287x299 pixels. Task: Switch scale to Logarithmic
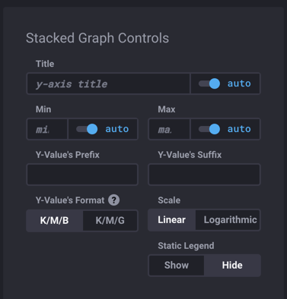click(228, 220)
